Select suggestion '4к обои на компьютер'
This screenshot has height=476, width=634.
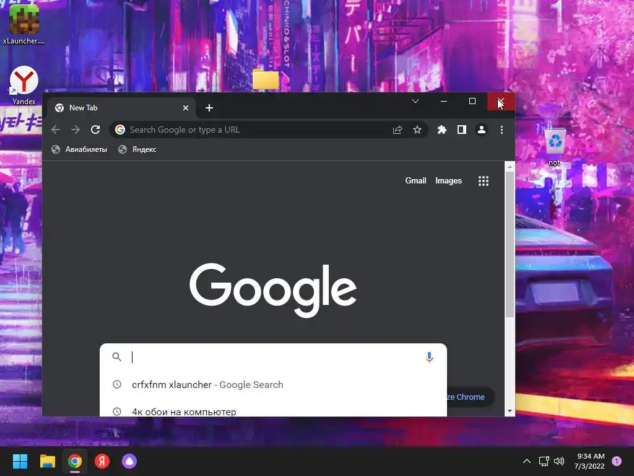[x=273, y=409]
